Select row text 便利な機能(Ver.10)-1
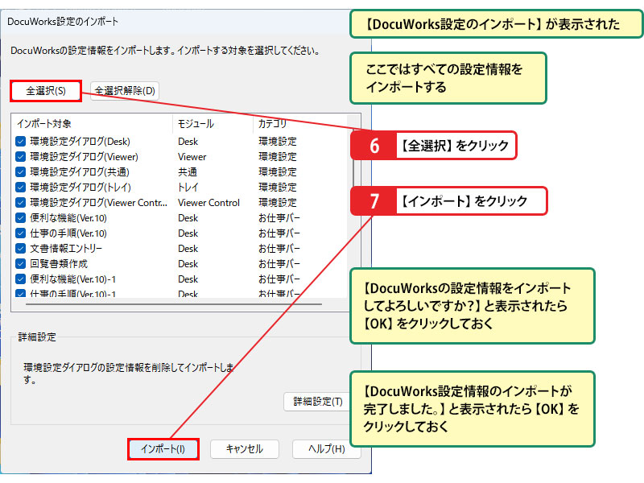This screenshot has height=483, width=644. point(72,279)
